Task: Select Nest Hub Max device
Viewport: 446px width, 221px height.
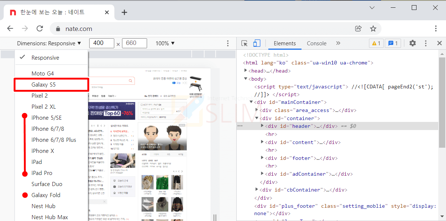Action: pyautogui.click(x=52, y=217)
